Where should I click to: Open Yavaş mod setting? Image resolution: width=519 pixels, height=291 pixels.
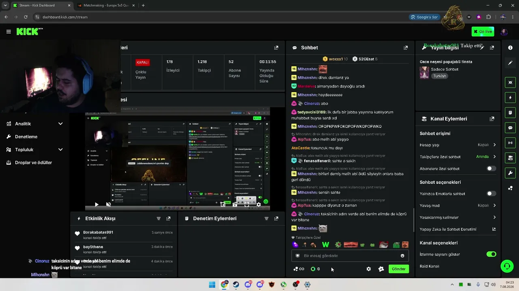458,205
